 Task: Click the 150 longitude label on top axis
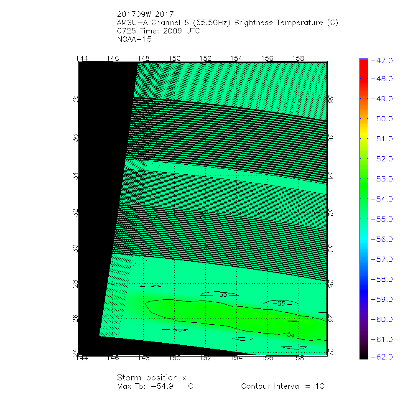coord(174,58)
